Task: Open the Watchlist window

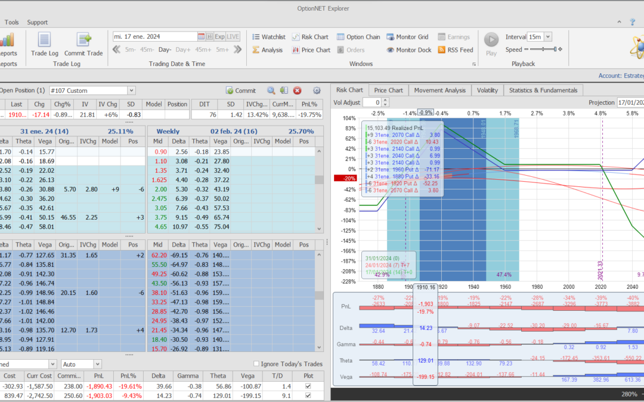Action: point(268,37)
